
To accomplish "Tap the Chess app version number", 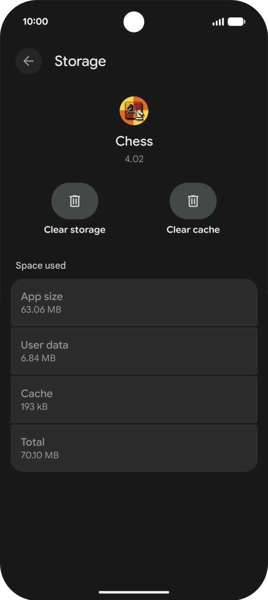I will (134, 159).
